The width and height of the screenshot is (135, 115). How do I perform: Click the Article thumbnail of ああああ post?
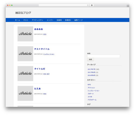coord(25,34)
